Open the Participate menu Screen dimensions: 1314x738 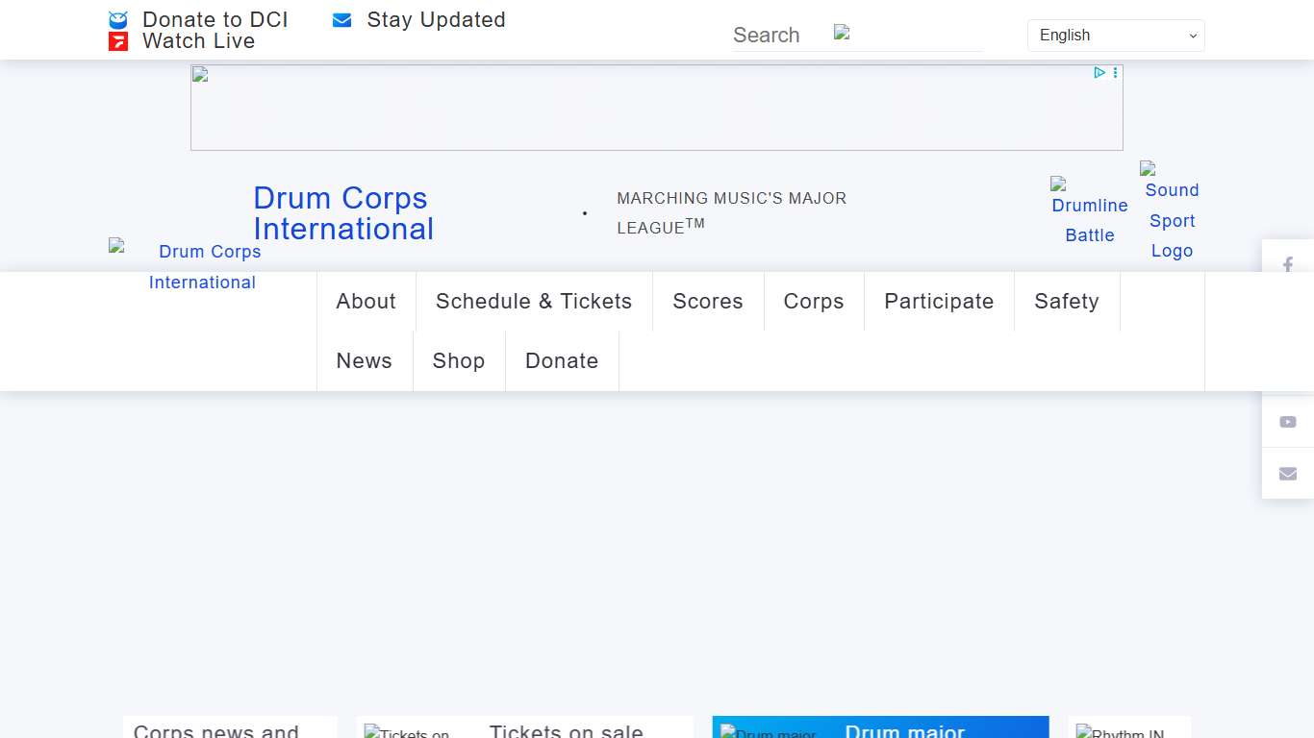click(x=939, y=302)
